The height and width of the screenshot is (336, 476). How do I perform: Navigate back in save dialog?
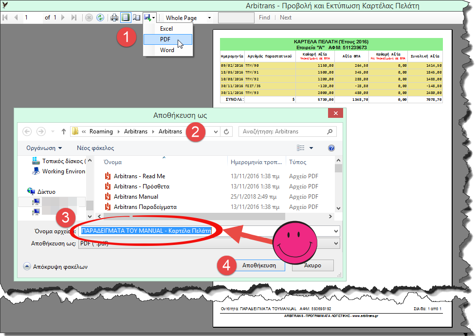click(27, 131)
